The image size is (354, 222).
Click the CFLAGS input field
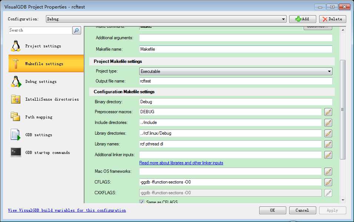pyautogui.click(x=230, y=182)
